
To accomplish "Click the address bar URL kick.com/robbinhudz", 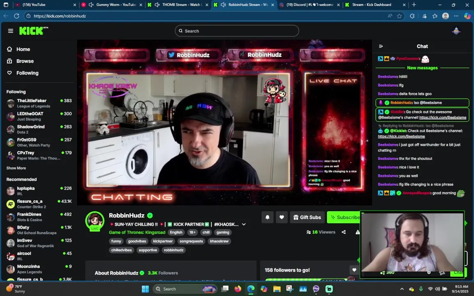I will [60, 16].
